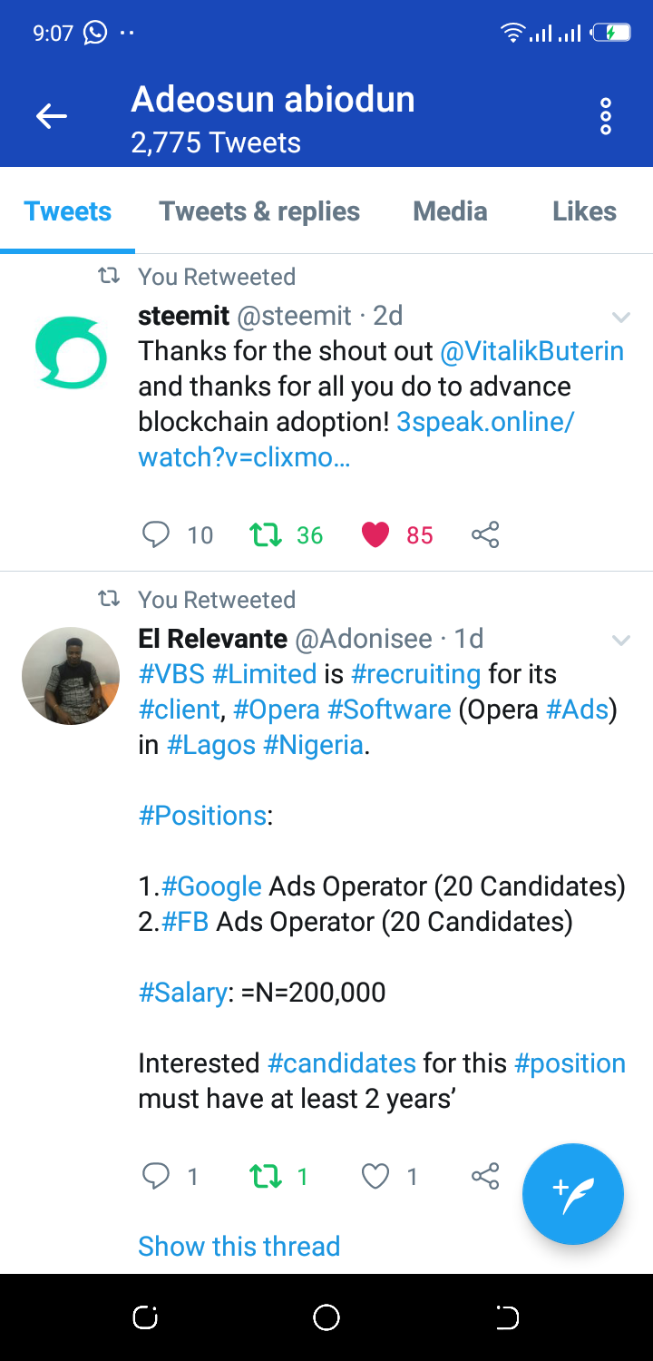Open the three-dot overflow menu
653x1361 pixels.
[x=606, y=117]
